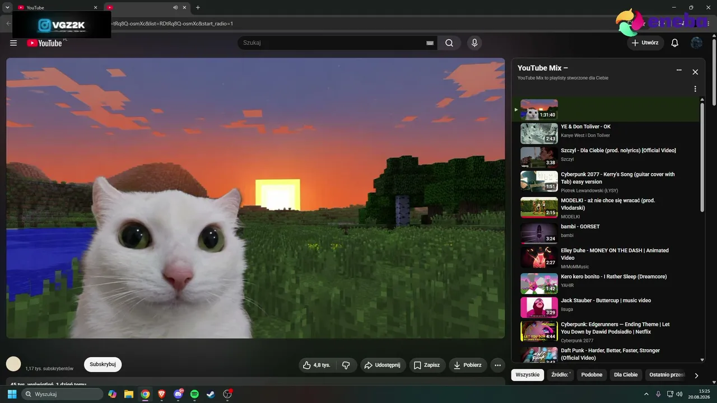The width and height of the screenshot is (717, 403).
Task: Open the vertical three-dot playlist menu
Action: point(695,89)
